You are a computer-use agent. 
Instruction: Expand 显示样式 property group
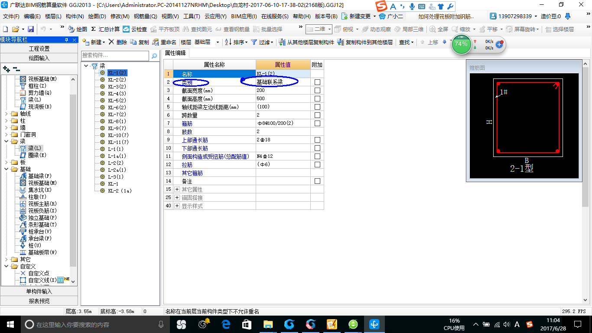177,206
